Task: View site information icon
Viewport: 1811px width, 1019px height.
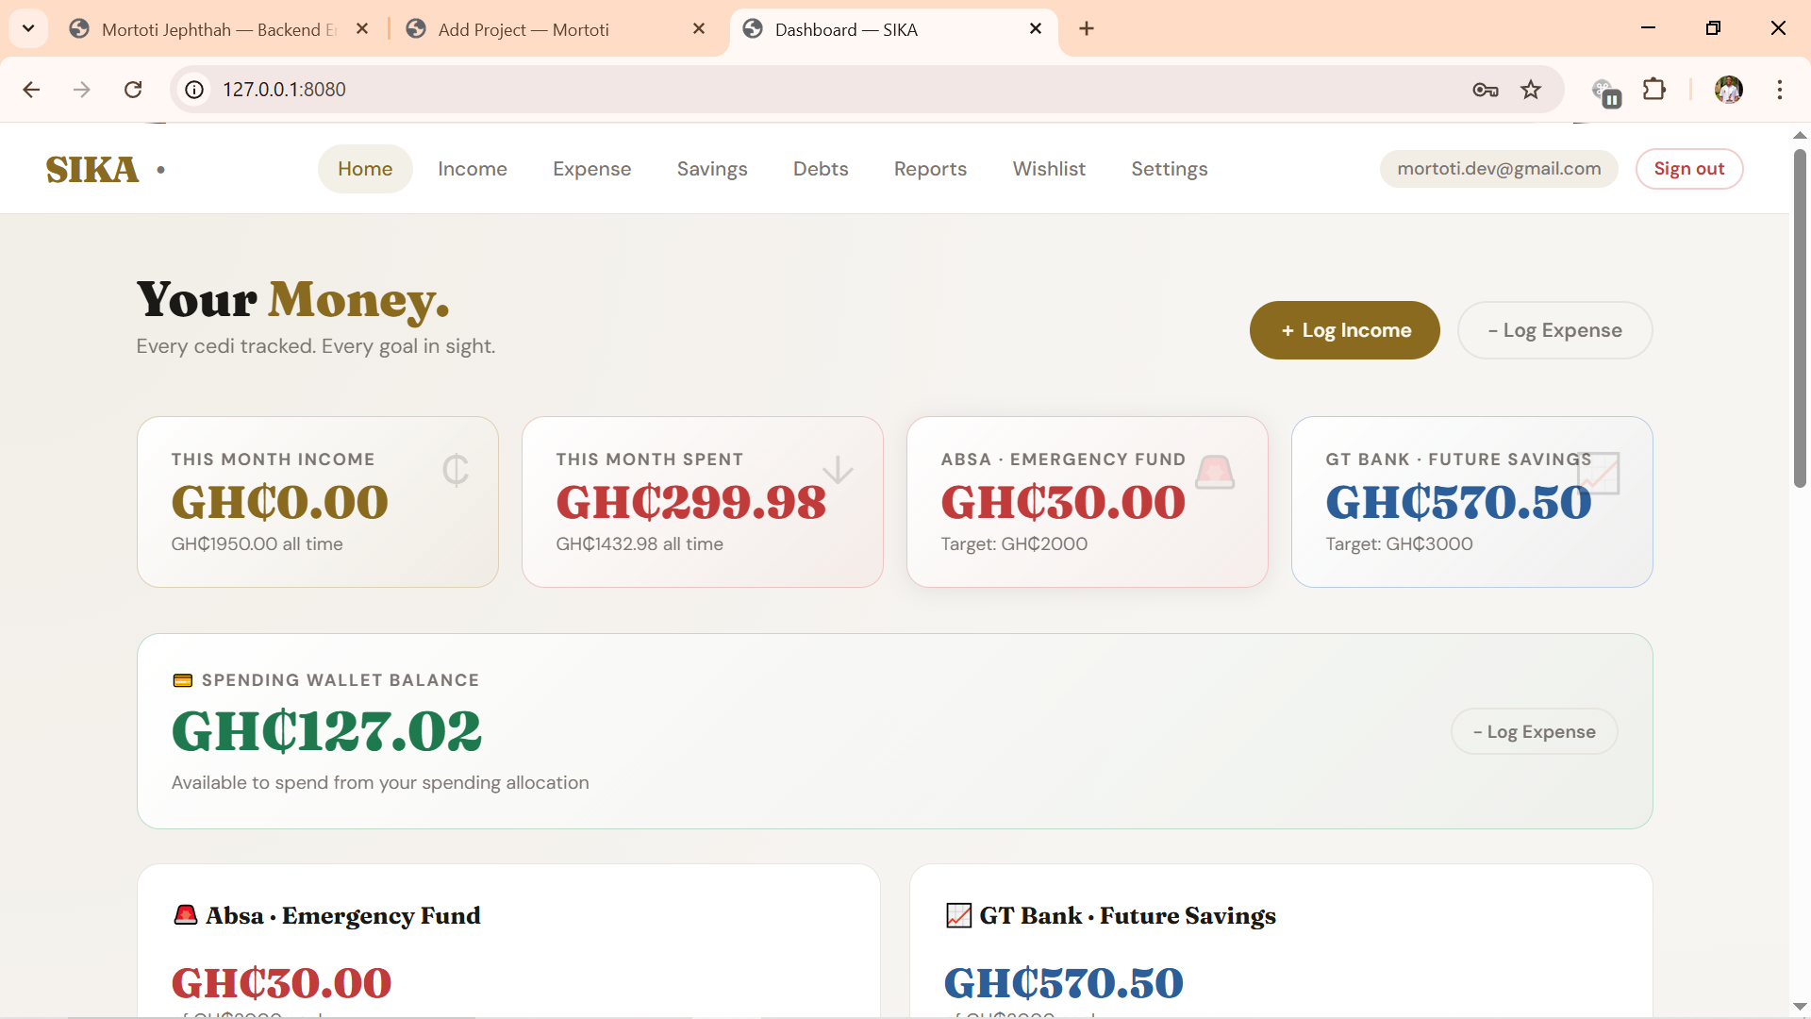Action: pos(194,90)
